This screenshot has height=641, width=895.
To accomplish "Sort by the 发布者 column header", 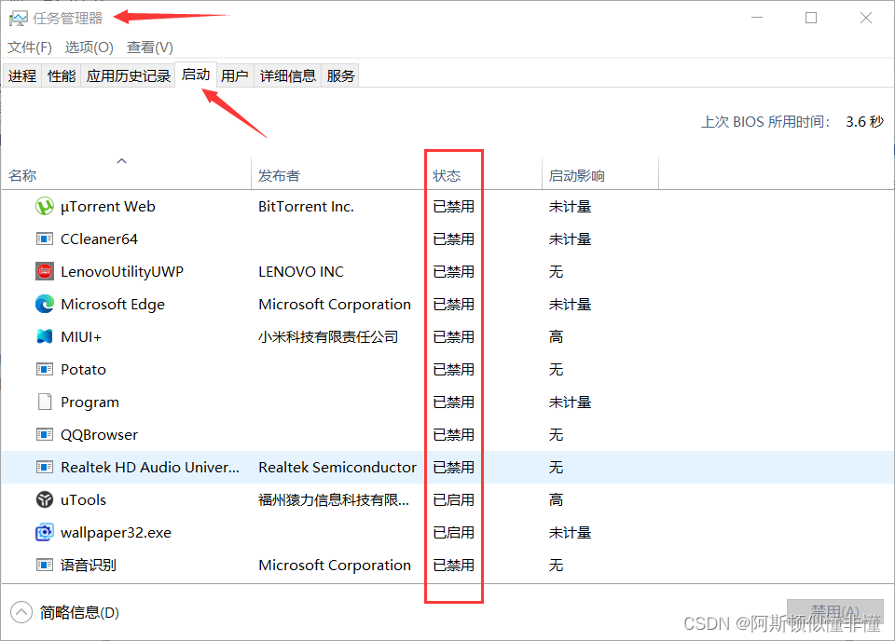I will pyautogui.click(x=337, y=175).
